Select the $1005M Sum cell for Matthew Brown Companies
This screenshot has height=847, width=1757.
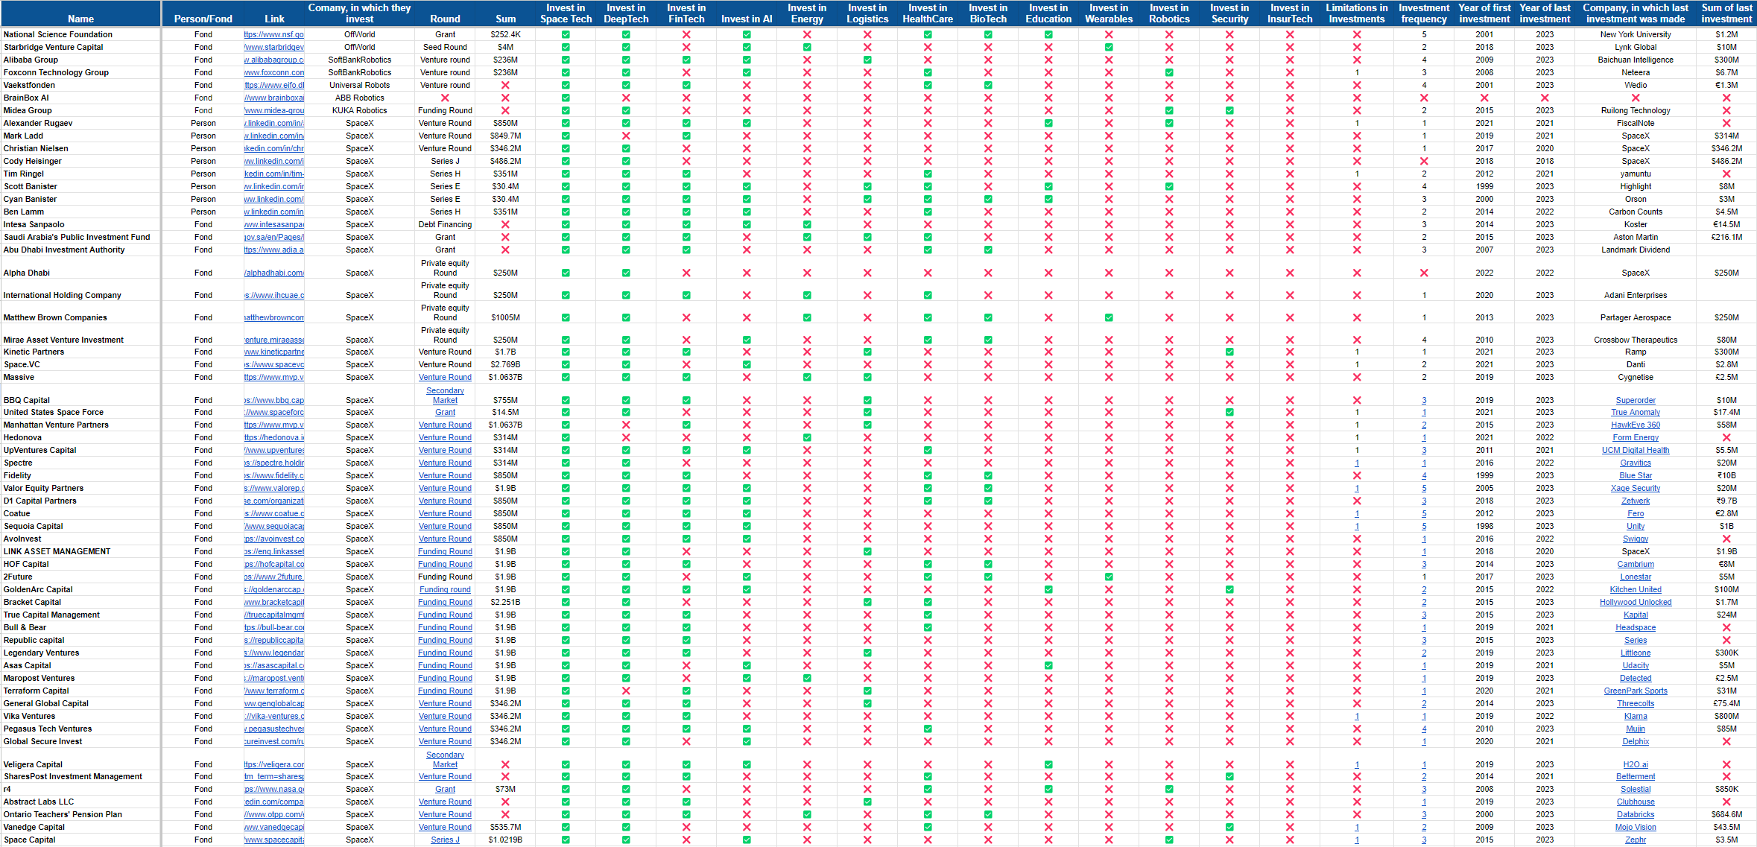[505, 317]
